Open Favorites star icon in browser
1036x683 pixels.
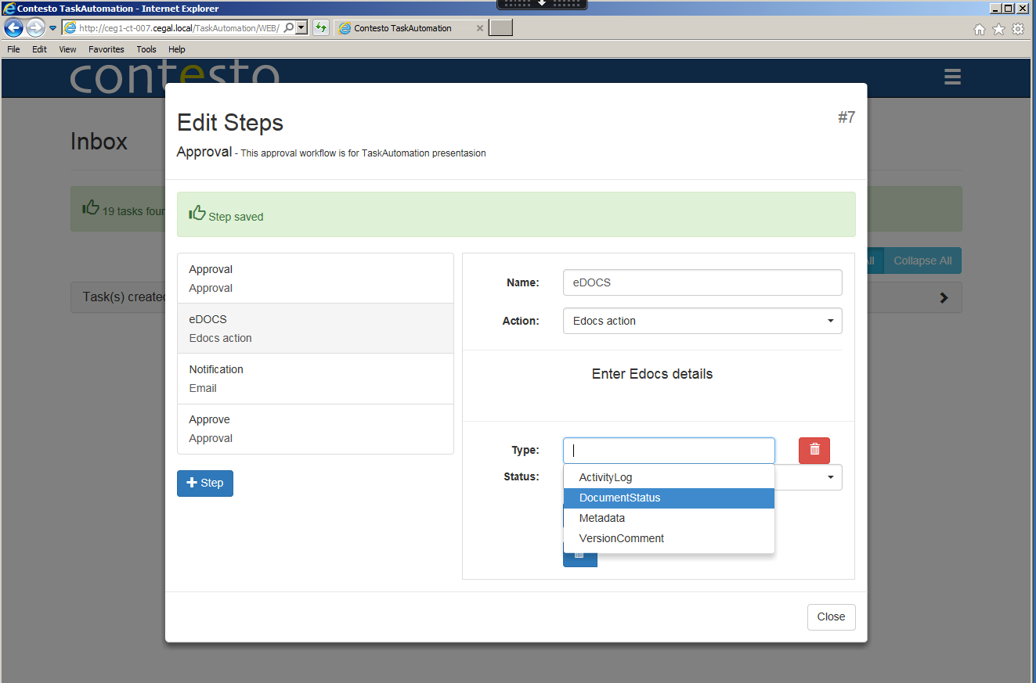pos(999,29)
